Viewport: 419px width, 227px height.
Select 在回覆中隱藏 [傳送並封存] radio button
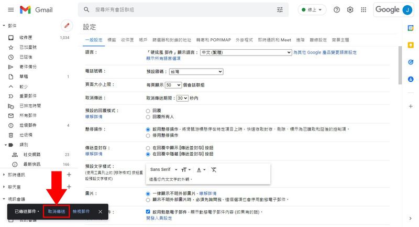[148, 154]
